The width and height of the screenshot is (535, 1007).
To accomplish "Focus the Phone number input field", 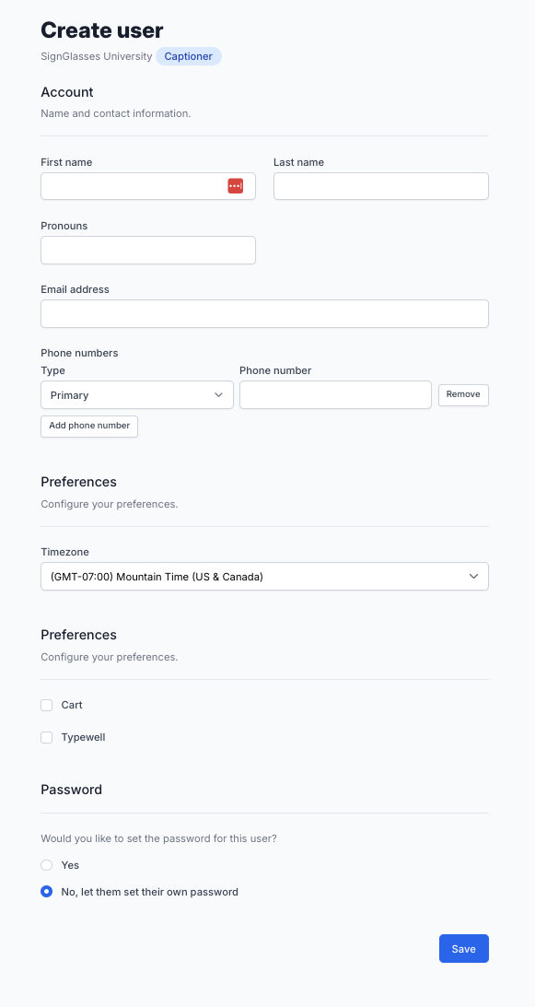I will (335, 395).
